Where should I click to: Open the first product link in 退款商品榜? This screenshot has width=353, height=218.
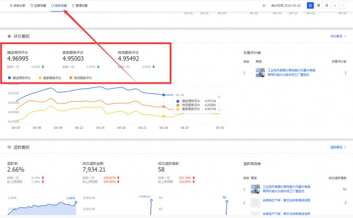(x=289, y=189)
